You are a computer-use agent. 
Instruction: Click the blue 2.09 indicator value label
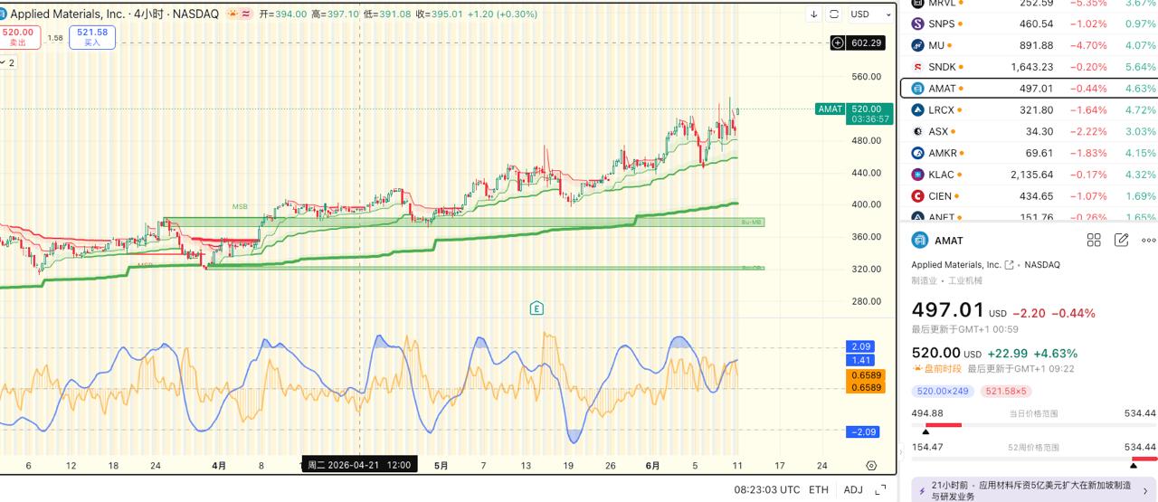pyautogui.click(x=861, y=346)
